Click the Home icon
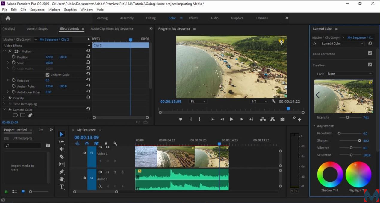Image resolution: width=380 pixels, height=203 pixels. (8, 18)
